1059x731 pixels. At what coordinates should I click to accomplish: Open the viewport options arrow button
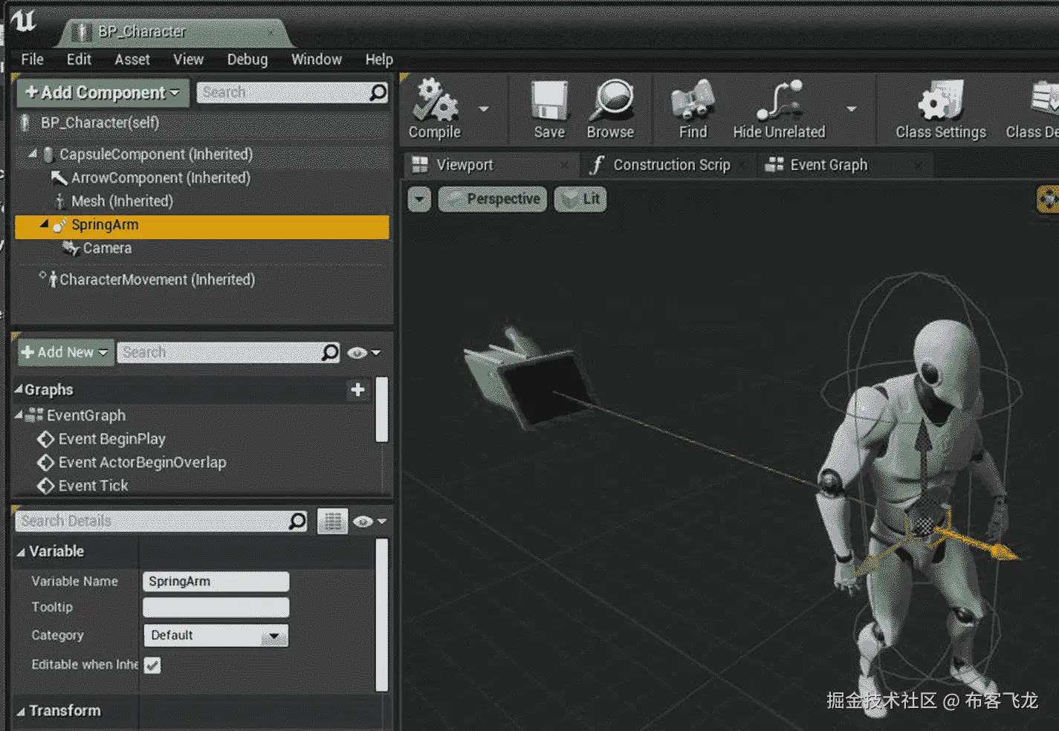(419, 199)
